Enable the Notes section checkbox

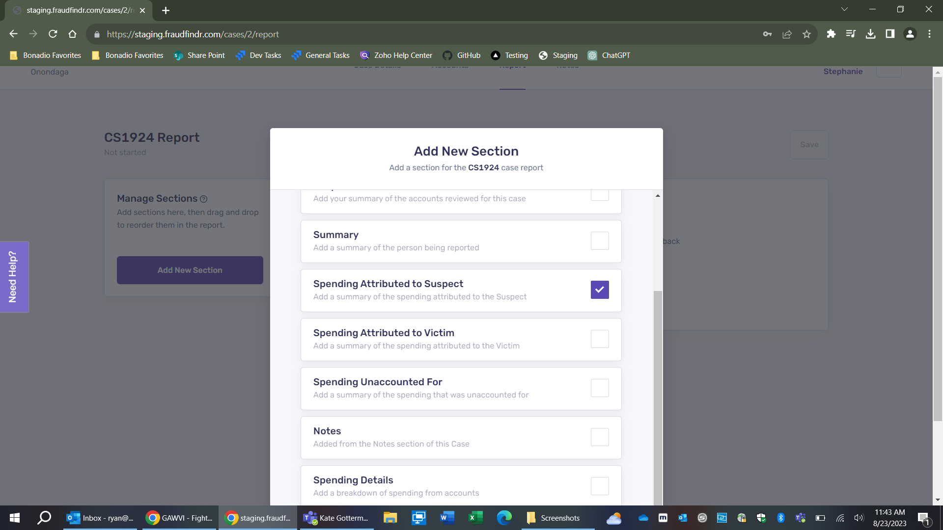pos(600,437)
